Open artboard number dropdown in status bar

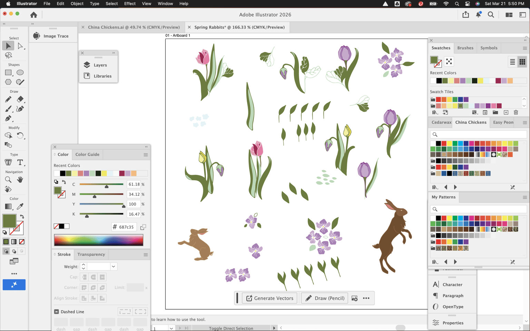[171, 328]
